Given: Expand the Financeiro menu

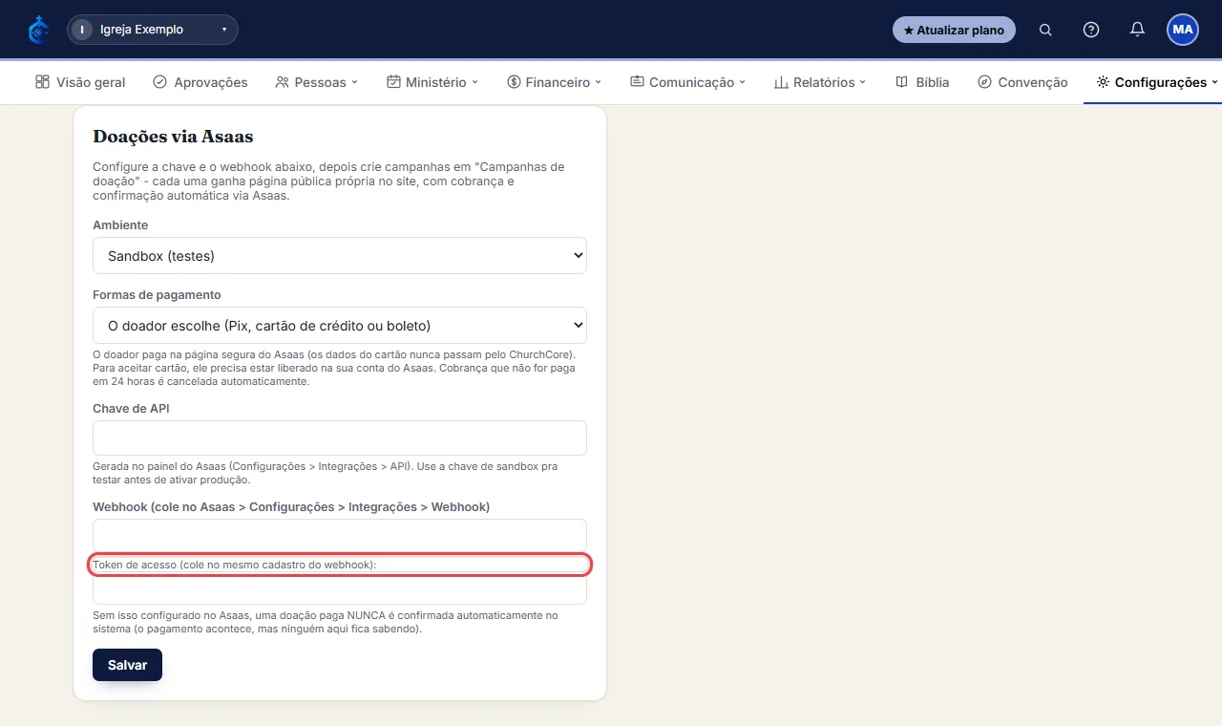Looking at the screenshot, I should [x=555, y=82].
